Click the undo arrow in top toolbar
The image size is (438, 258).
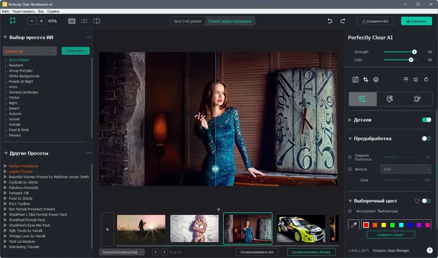click(x=330, y=21)
